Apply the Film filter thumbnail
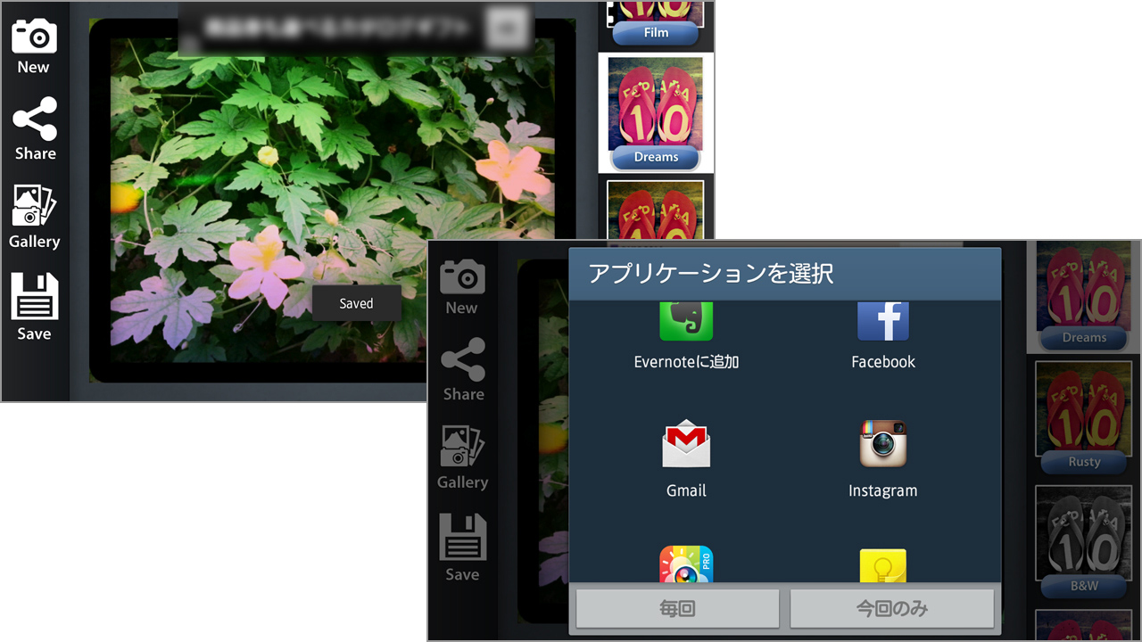Viewport: 1142px width, 642px height. [x=656, y=22]
